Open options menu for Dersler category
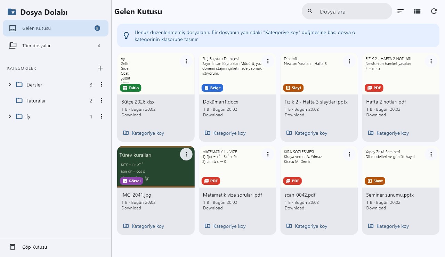The height and width of the screenshot is (257, 445). click(x=102, y=84)
